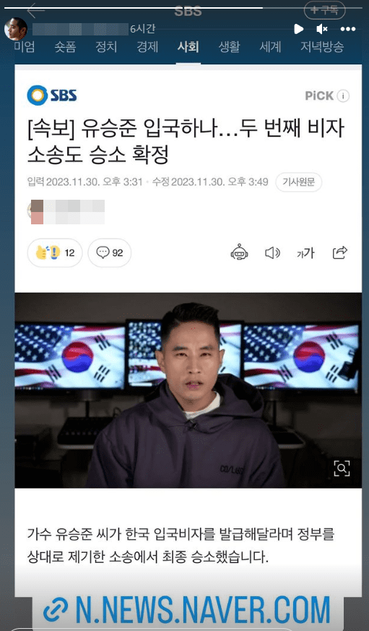The image size is (369, 631).
Task: Click the SBS logo
Action: coord(52,96)
